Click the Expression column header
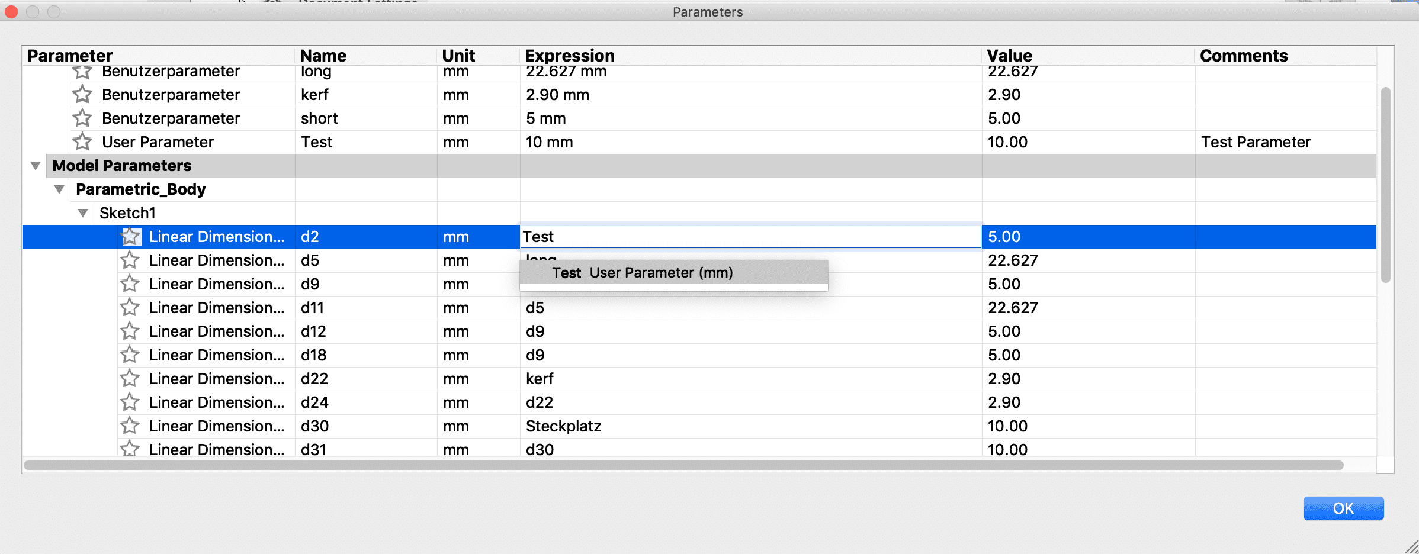This screenshot has width=1419, height=554. (570, 56)
